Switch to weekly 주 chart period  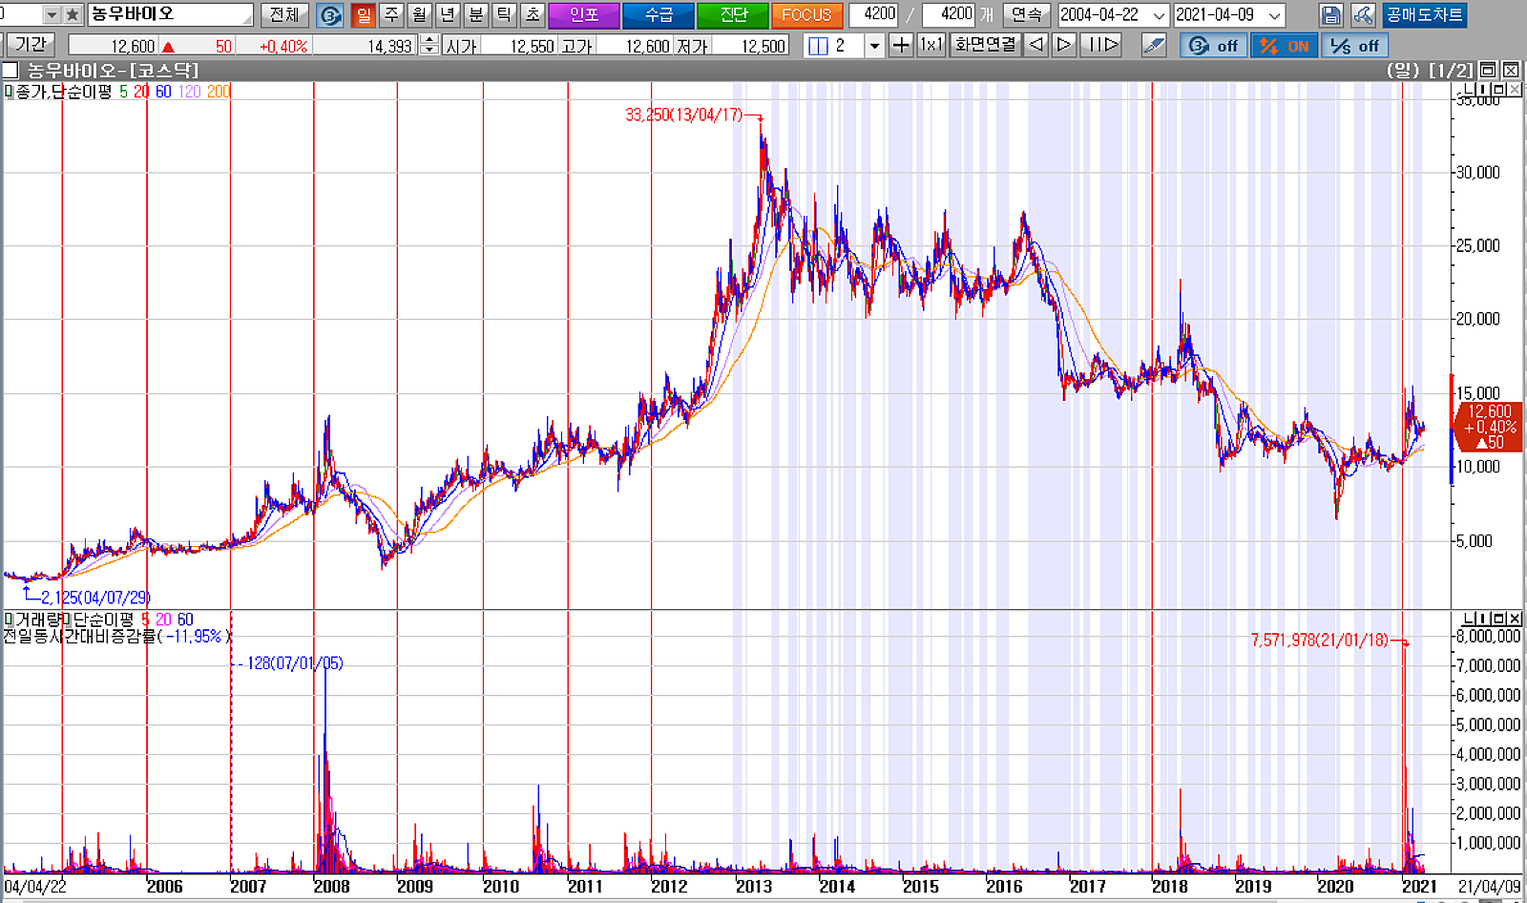pyautogui.click(x=391, y=15)
